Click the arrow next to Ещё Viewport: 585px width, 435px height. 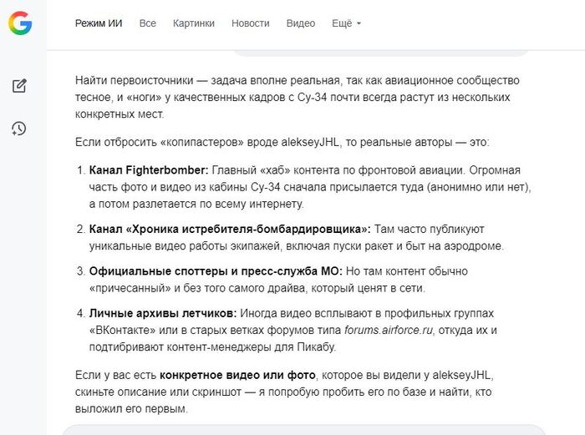point(359,24)
